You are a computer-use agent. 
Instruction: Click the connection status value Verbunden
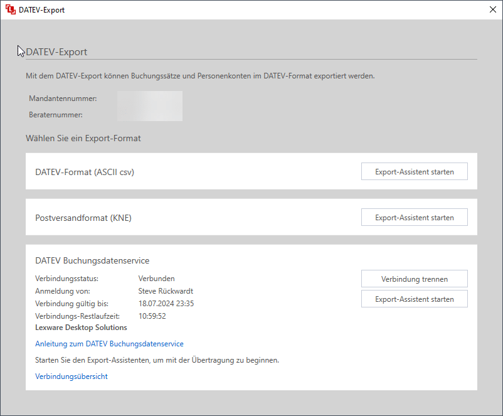pos(156,279)
